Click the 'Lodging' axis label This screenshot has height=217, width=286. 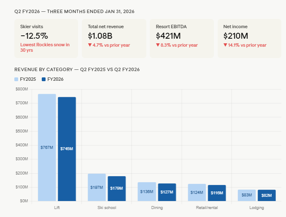tap(257, 208)
